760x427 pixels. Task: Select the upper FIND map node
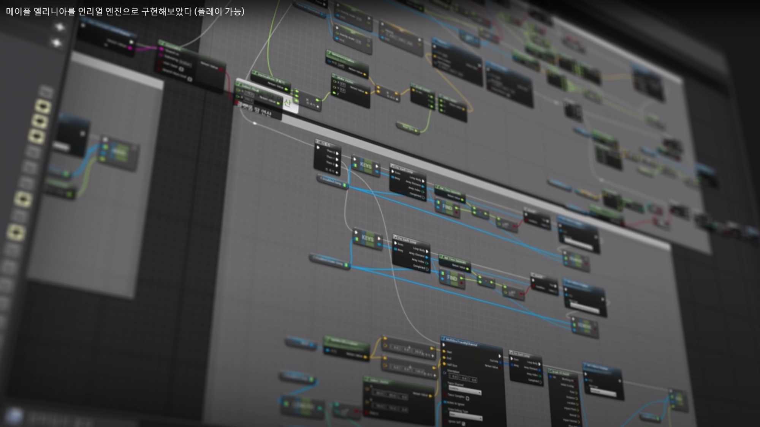coord(447,207)
